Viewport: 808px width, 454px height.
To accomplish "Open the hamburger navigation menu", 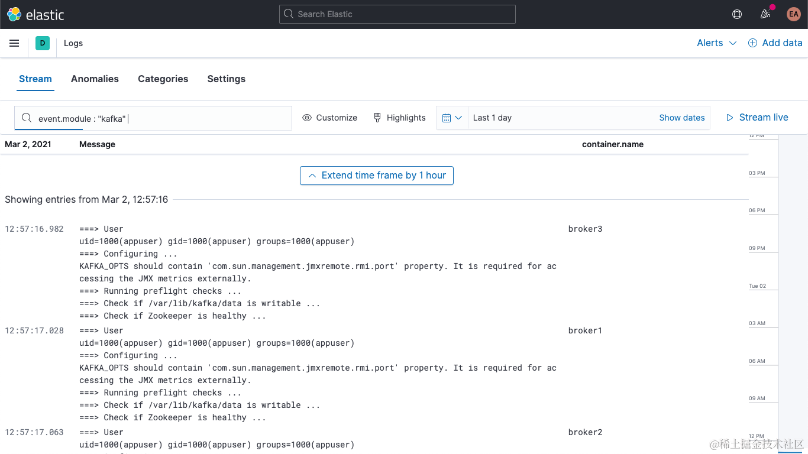I will [14, 43].
